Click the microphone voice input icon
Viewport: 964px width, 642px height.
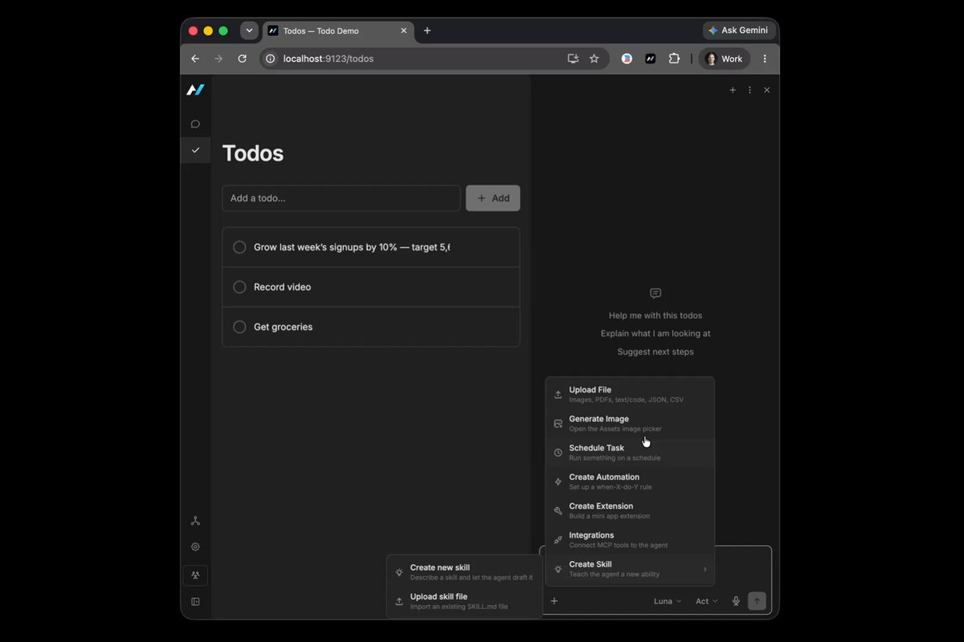tap(736, 601)
